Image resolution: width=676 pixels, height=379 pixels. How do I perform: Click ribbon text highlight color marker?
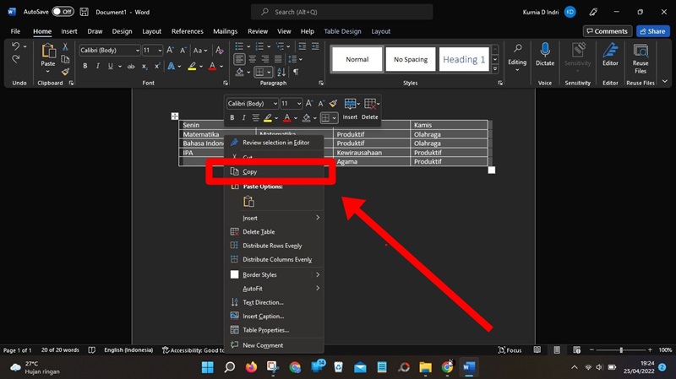tap(193, 67)
